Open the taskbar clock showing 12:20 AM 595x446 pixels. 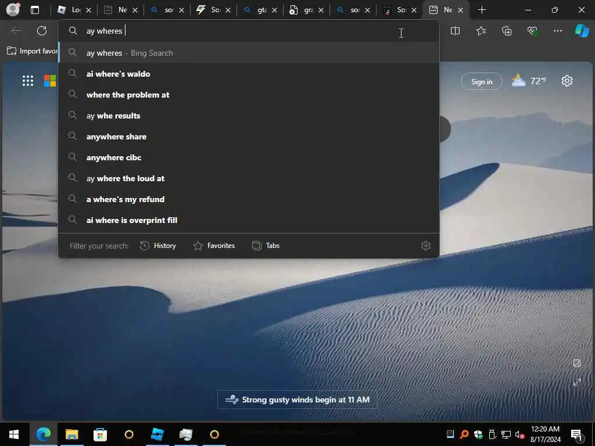coord(545,434)
